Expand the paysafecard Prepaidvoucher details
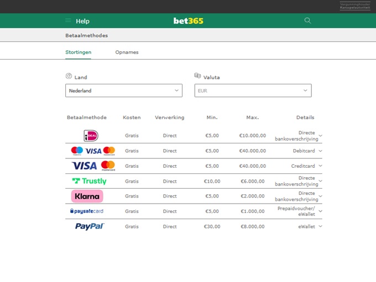376x282 pixels. pyautogui.click(x=321, y=211)
